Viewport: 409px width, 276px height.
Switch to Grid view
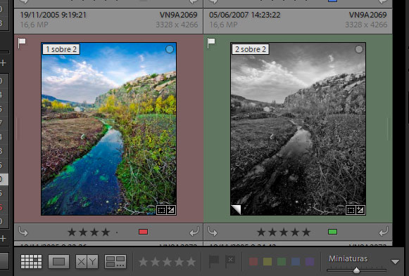pos(31,261)
